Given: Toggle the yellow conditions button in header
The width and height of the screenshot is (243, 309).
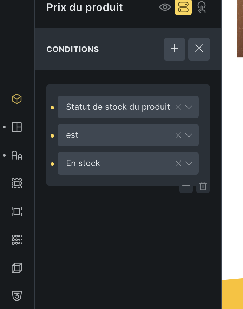Looking at the screenshot, I should (183, 7).
